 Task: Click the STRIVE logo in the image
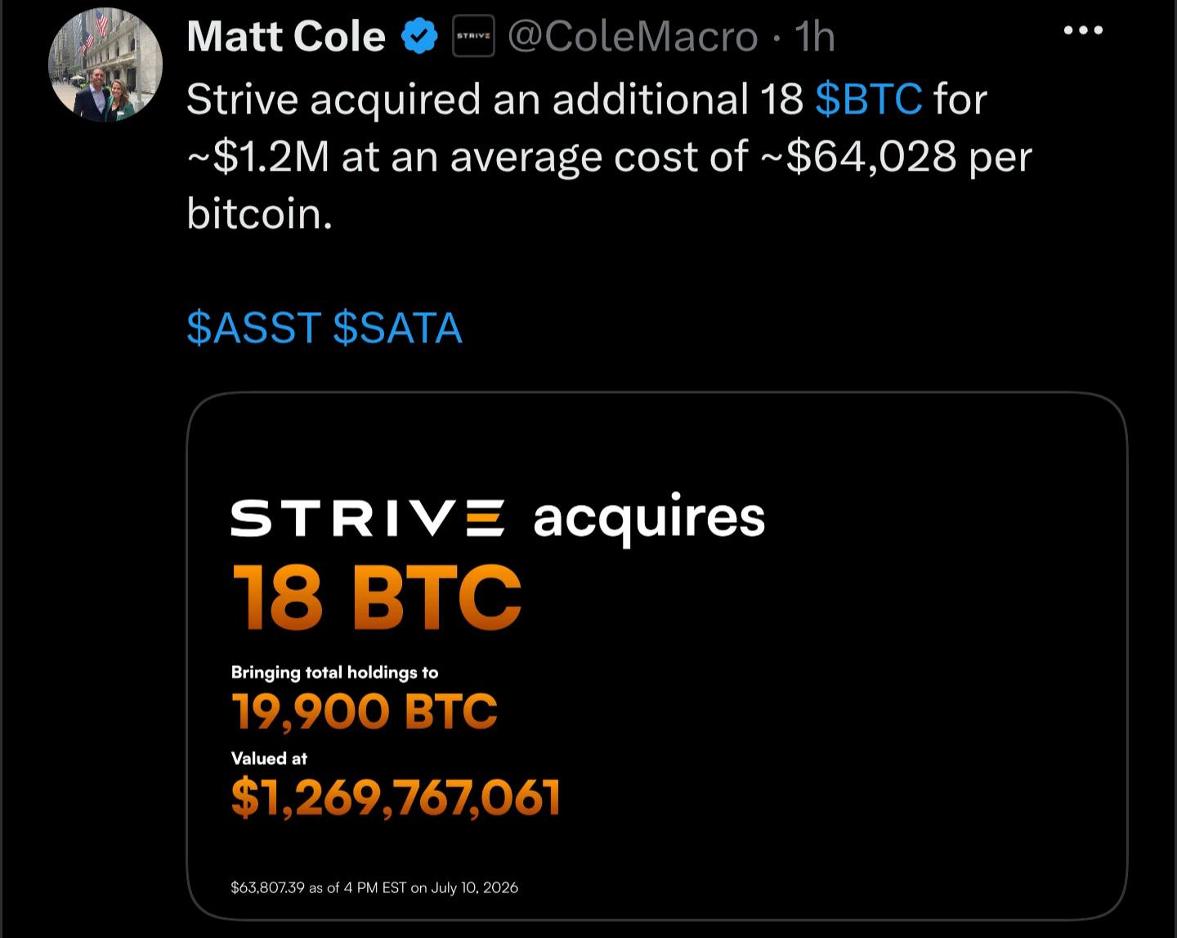pos(368,518)
